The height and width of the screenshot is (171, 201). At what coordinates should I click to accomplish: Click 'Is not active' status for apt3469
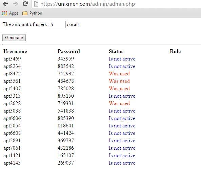coord(122,59)
